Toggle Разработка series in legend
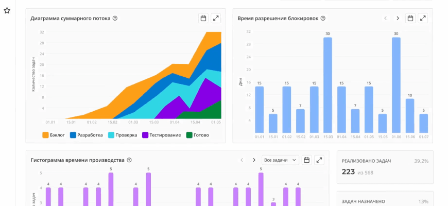 86,135
